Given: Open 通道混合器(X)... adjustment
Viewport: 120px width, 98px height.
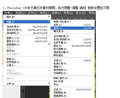Looking at the screenshot, I should 72,52.
